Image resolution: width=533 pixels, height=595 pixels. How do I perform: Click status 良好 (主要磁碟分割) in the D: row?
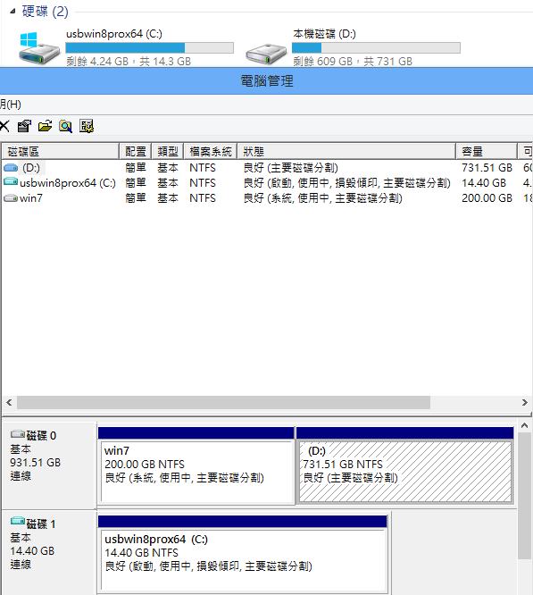[x=290, y=168]
